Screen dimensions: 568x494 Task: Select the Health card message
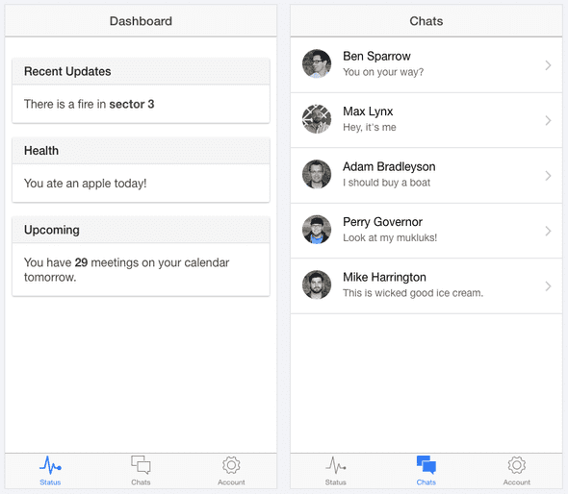click(x=85, y=184)
